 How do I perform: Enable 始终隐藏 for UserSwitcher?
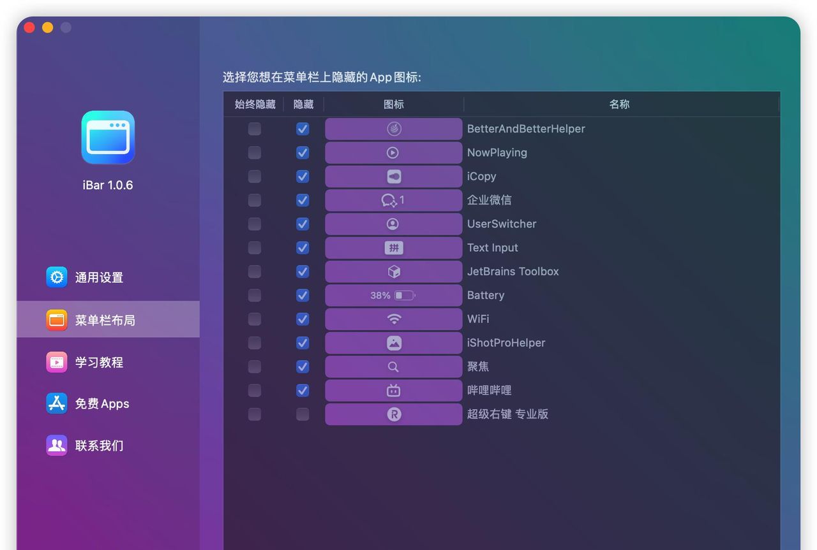coord(255,224)
